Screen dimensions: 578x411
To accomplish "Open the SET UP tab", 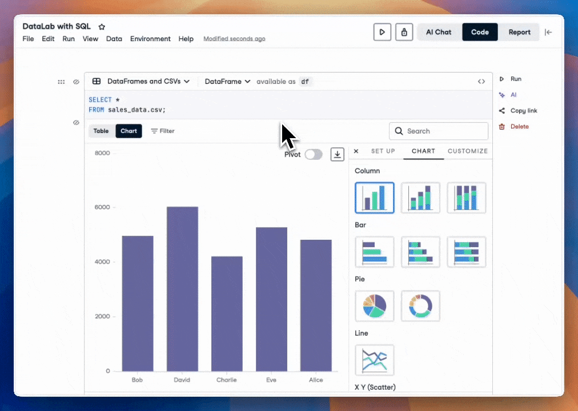I will 383,151.
